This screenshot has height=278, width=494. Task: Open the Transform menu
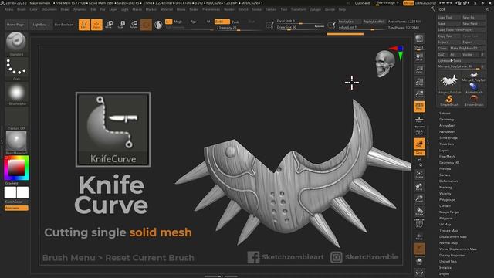299,9
